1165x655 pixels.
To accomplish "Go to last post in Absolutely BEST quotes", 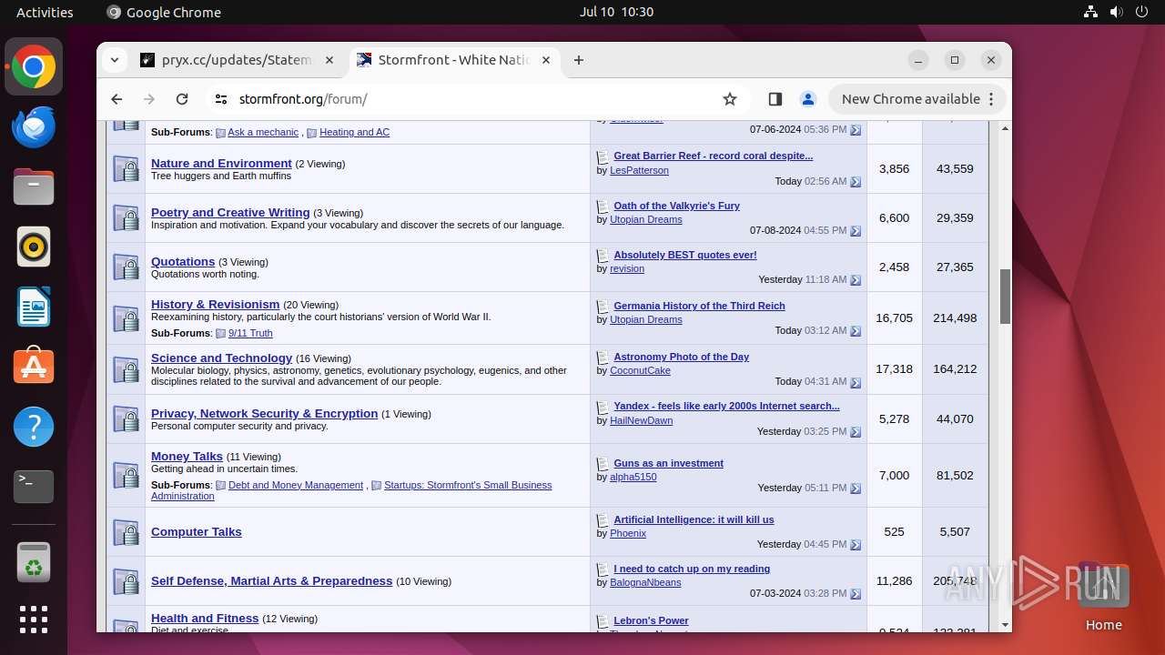I will pyautogui.click(x=856, y=280).
